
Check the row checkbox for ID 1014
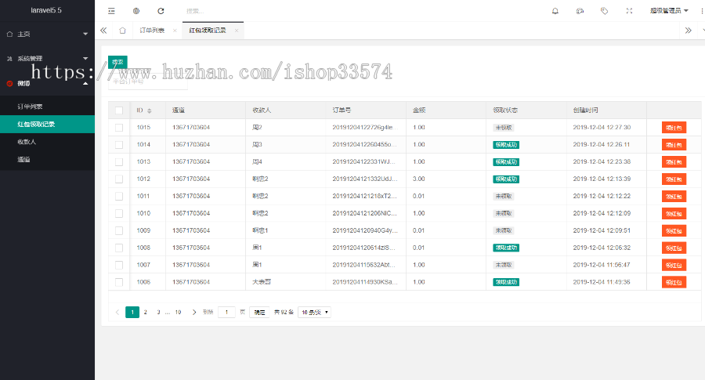click(x=119, y=145)
